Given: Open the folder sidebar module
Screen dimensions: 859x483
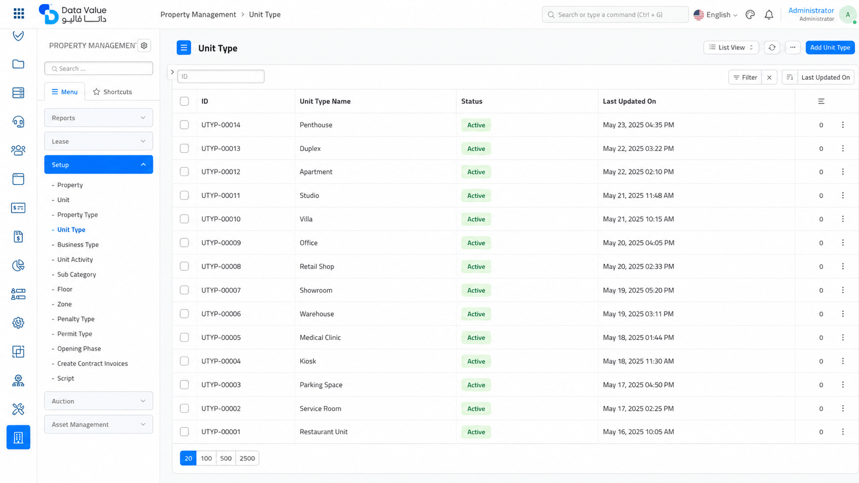Looking at the screenshot, I should [x=18, y=64].
